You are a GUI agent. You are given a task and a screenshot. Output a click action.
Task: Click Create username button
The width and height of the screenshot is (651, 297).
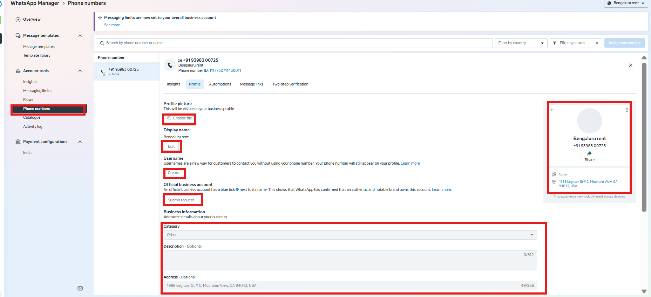click(x=174, y=173)
